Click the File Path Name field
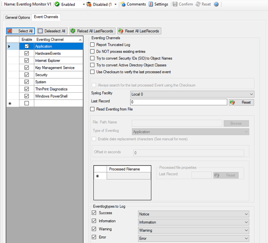 click(x=177, y=123)
